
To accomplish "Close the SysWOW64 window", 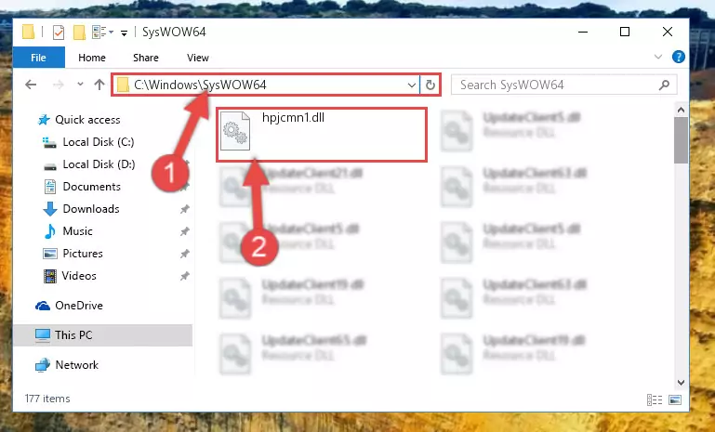I will [668, 32].
